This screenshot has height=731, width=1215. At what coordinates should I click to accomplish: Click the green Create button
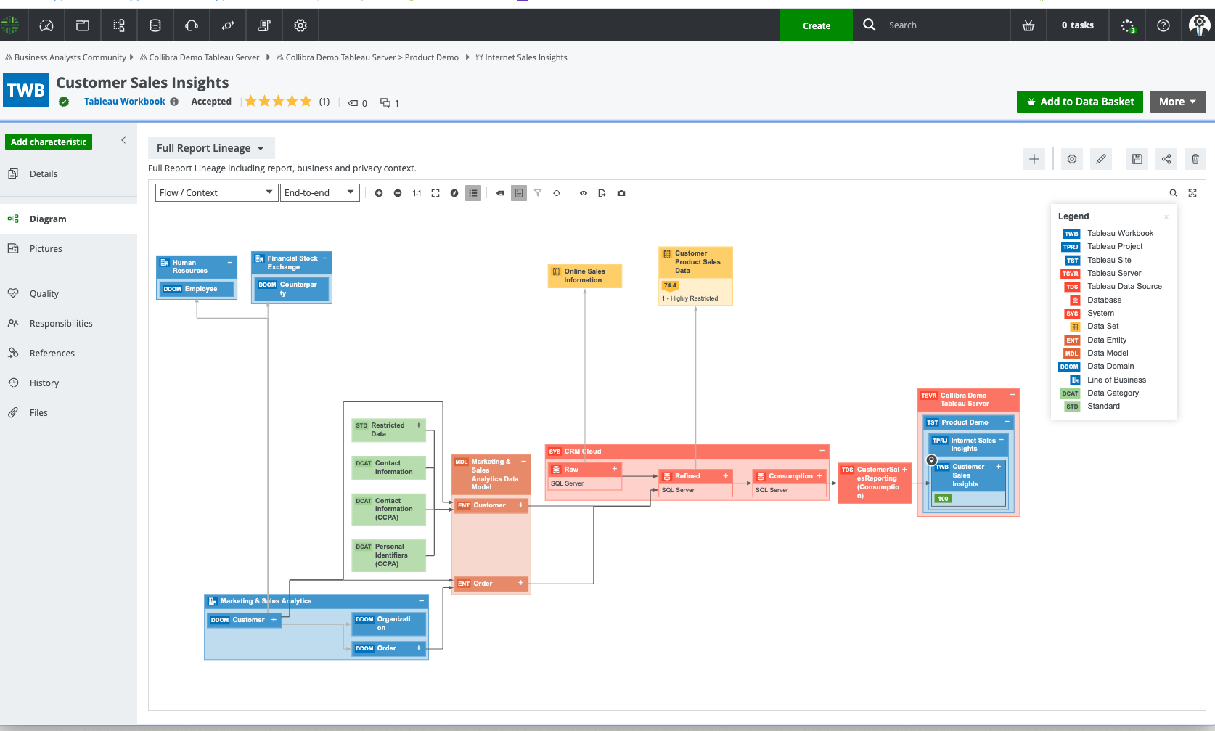click(x=817, y=25)
